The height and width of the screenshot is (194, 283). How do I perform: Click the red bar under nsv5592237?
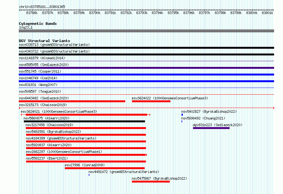tap(86, 162)
